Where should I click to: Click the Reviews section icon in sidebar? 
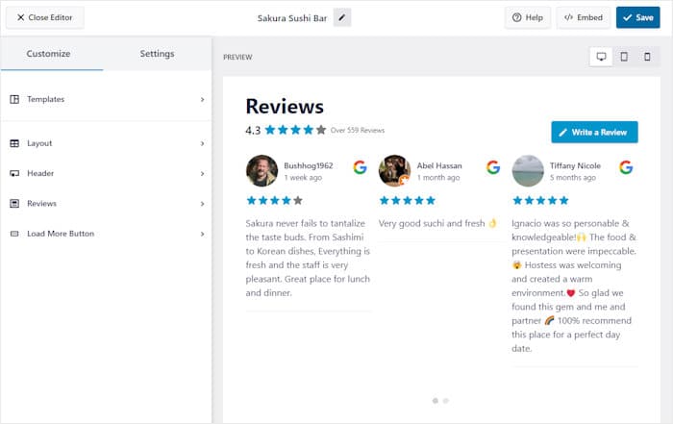[x=14, y=204]
